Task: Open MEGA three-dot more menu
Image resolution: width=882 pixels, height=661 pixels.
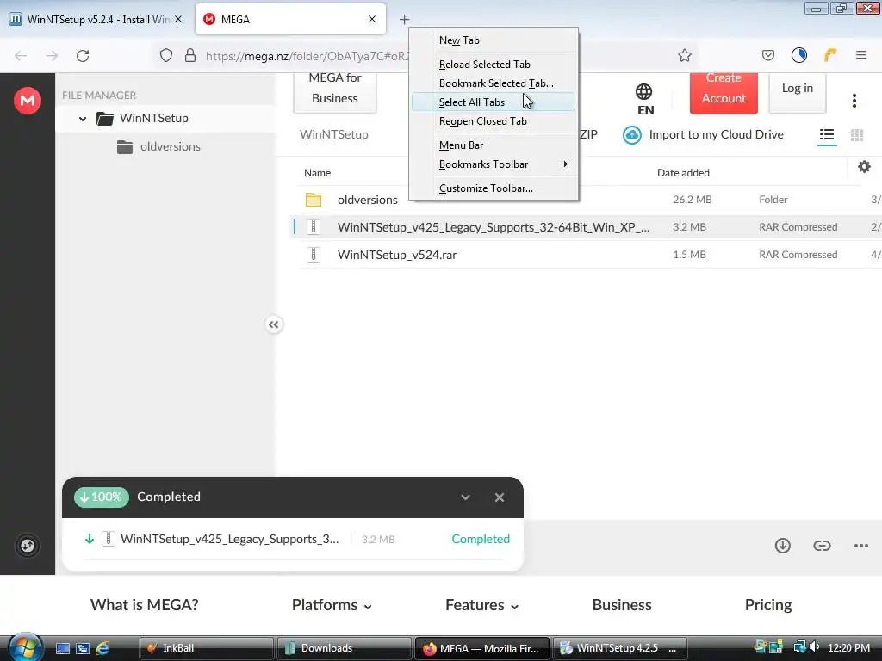Action: pos(854,101)
